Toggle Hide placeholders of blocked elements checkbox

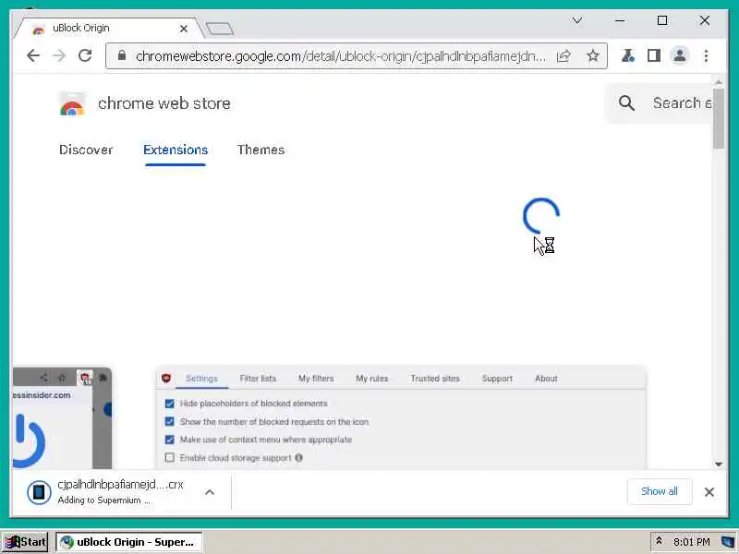pos(169,403)
